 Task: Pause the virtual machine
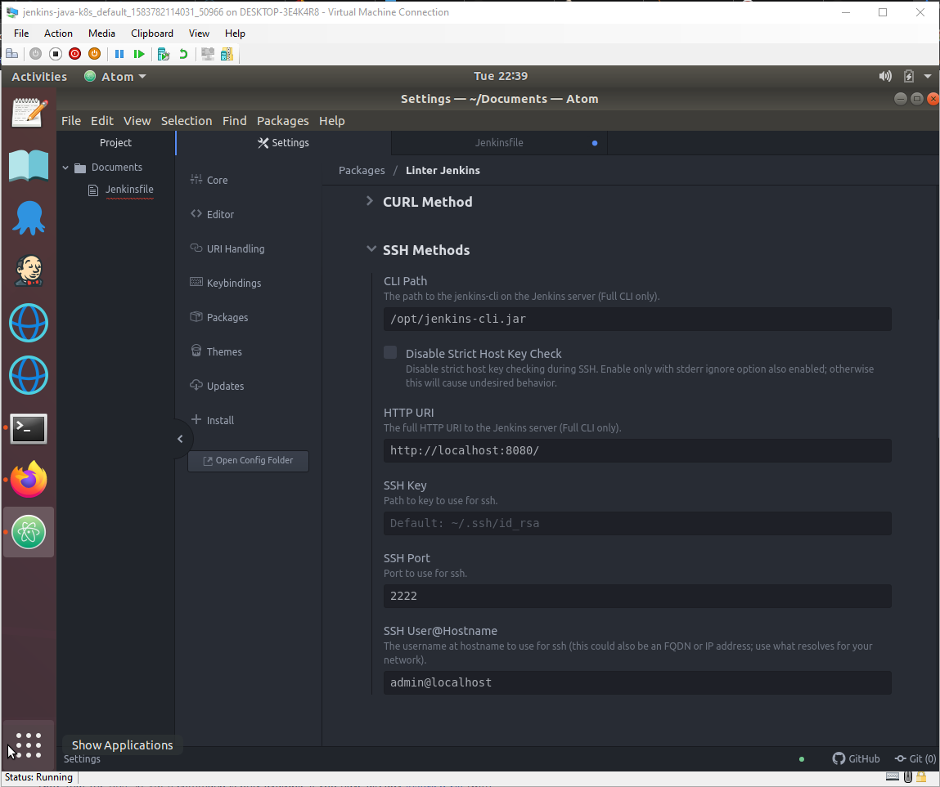pos(119,54)
